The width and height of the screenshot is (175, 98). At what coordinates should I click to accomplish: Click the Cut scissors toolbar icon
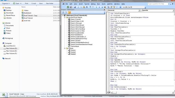tap(78, 7)
